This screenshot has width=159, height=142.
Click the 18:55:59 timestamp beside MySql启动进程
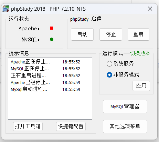tap(71, 90)
